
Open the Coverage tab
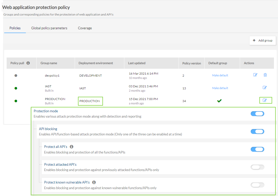click(x=85, y=28)
